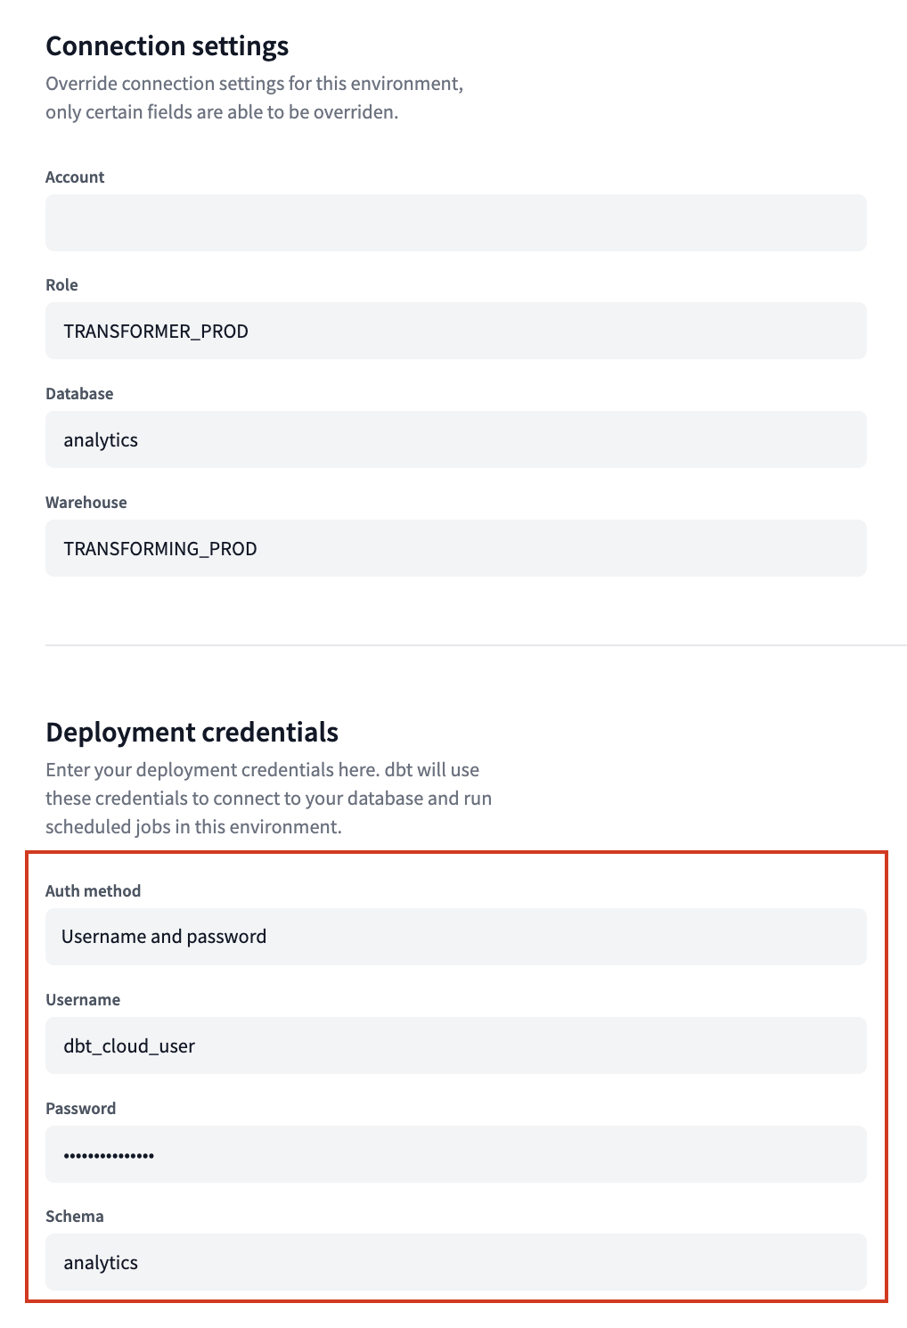The width and height of the screenshot is (907, 1328).
Task: Click the empty Account input field
Action: pyautogui.click(x=454, y=222)
